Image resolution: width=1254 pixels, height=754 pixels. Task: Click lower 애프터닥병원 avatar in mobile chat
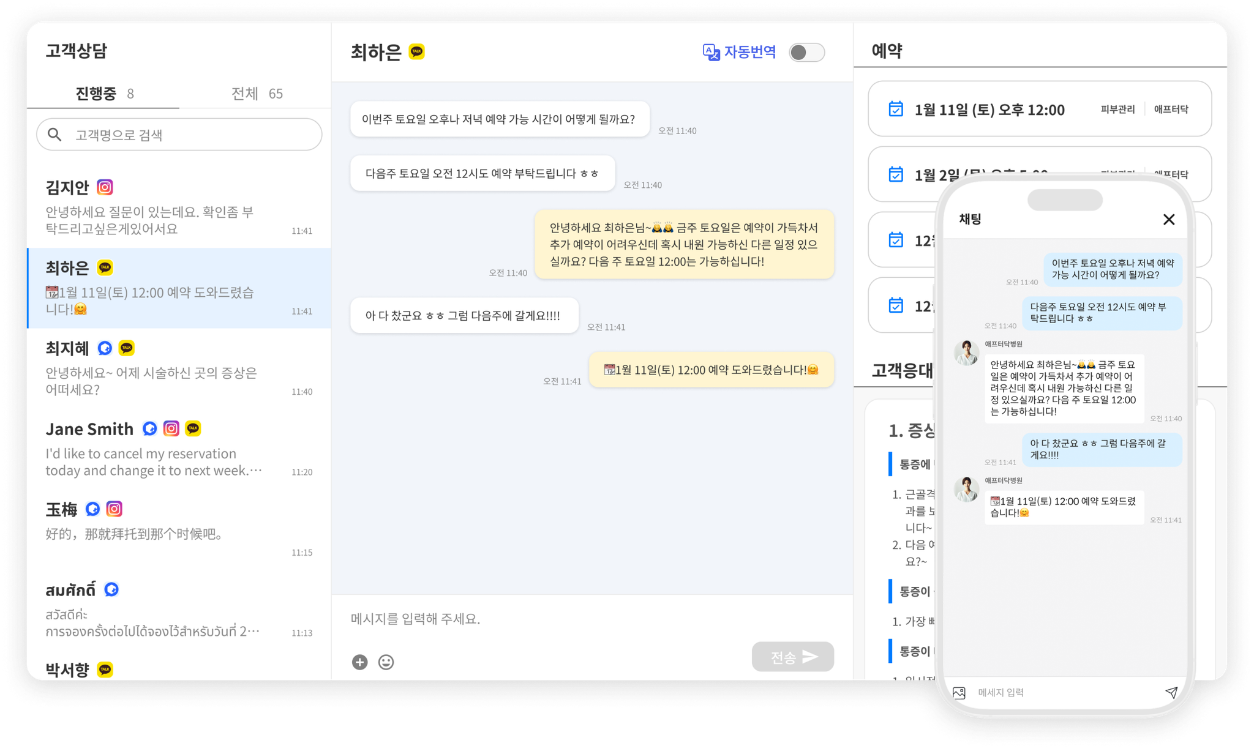pyautogui.click(x=966, y=490)
